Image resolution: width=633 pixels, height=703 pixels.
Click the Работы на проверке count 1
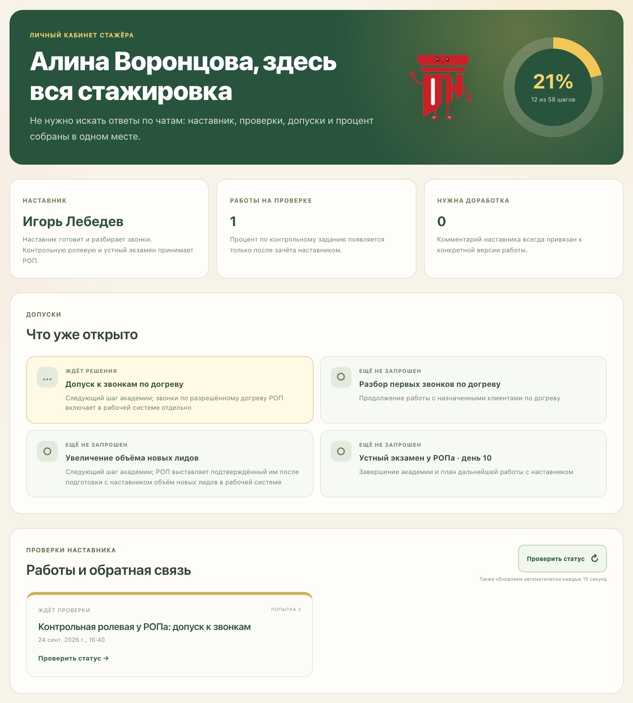coord(233,221)
